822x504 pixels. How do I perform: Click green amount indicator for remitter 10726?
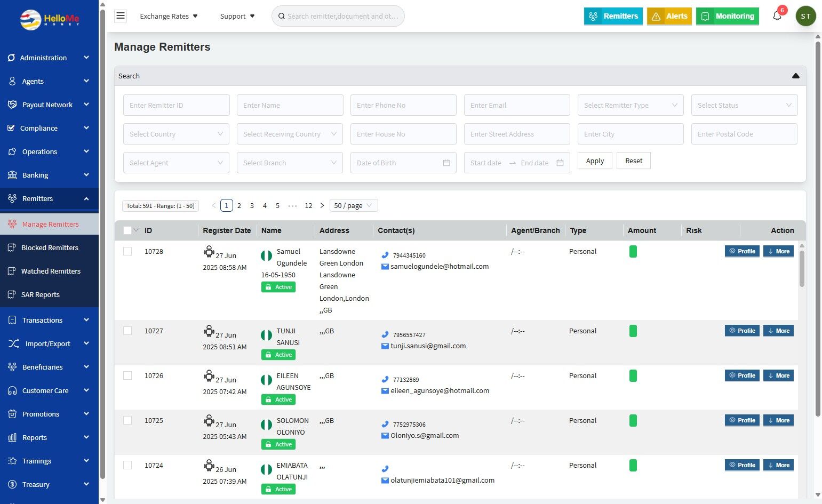pyautogui.click(x=633, y=375)
